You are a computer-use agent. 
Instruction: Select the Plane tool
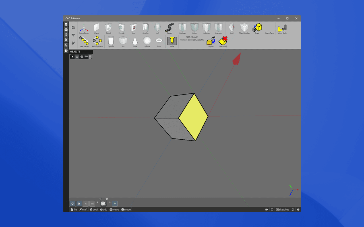click(96, 29)
